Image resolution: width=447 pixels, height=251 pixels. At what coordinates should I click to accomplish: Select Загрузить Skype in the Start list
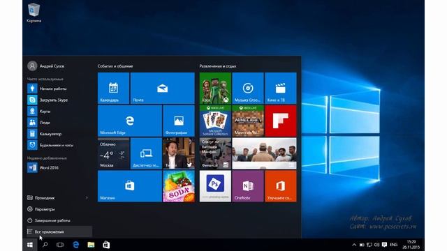pyautogui.click(x=59, y=100)
